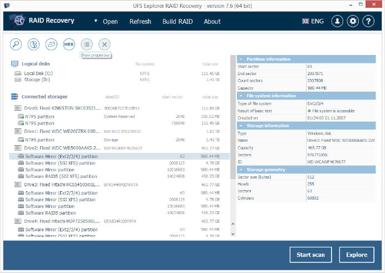Select Drive4 Software Mirror (Ext2/3/4) partition

pyautogui.click(x=119, y=229)
